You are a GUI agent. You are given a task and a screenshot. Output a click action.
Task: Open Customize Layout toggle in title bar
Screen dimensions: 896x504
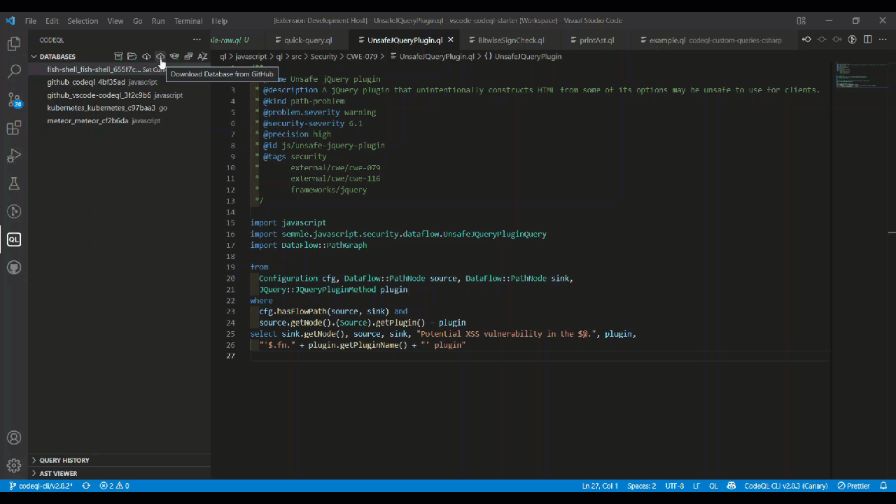click(x=801, y=21)
